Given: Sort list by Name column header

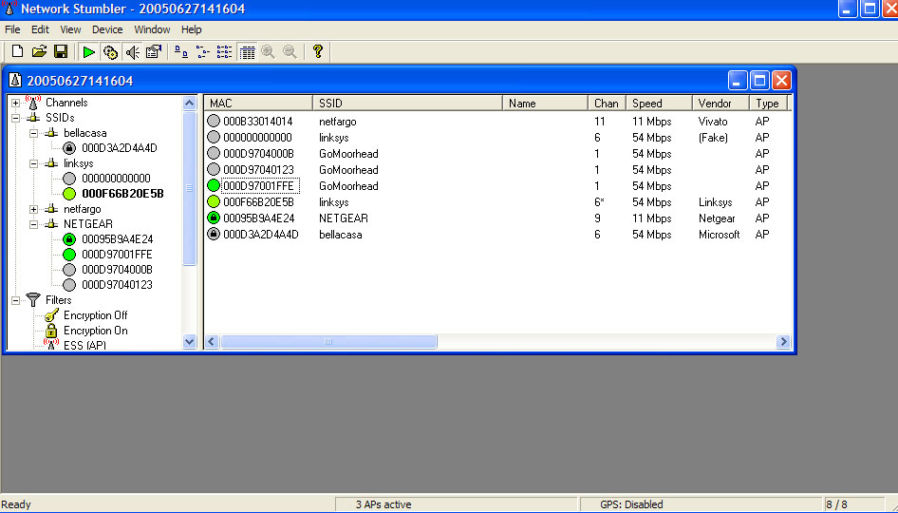Looking at the screenshot, I should click(x=545, y=104).
